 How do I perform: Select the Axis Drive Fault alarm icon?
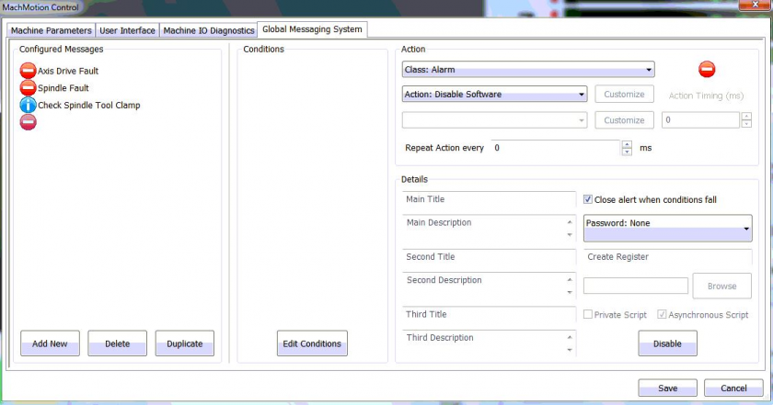(x=29, y=71)
